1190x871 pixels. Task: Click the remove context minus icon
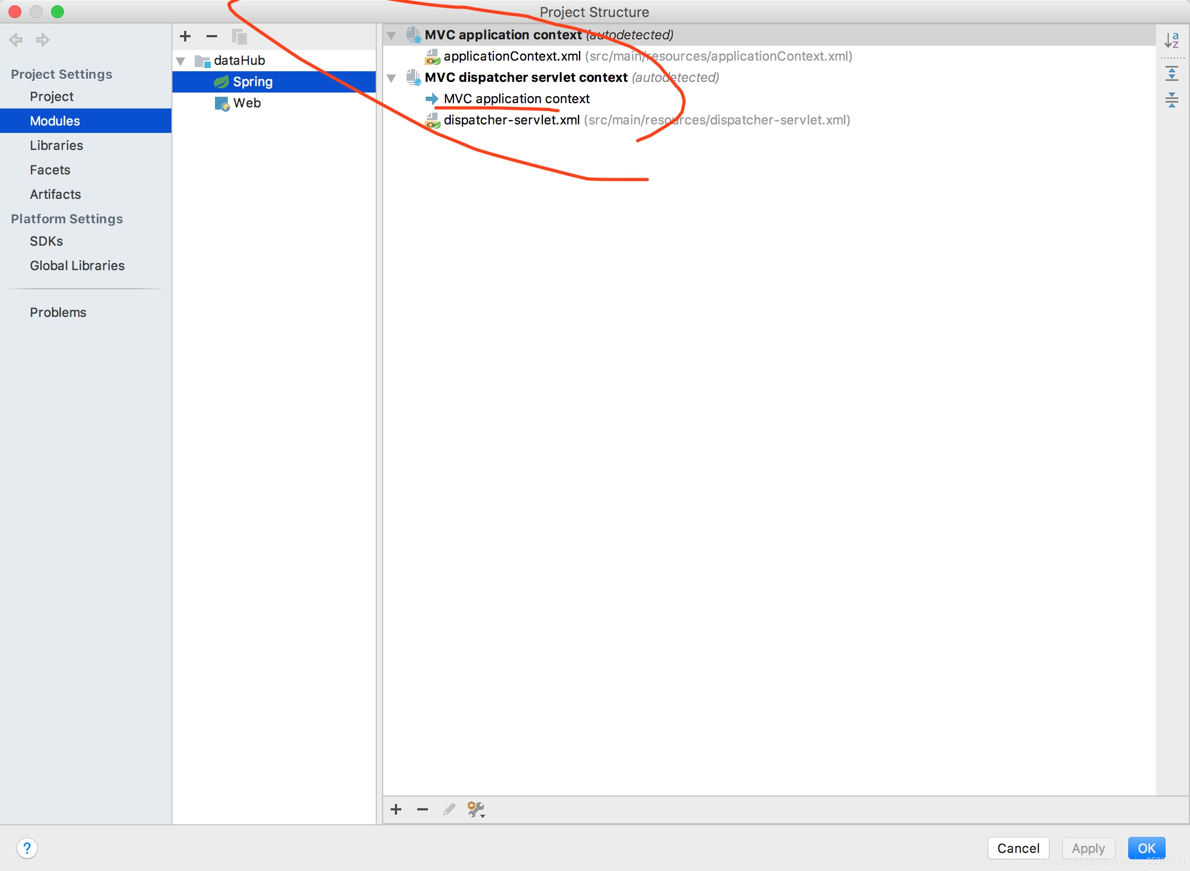pyautogui.click(x=423, y=809)
